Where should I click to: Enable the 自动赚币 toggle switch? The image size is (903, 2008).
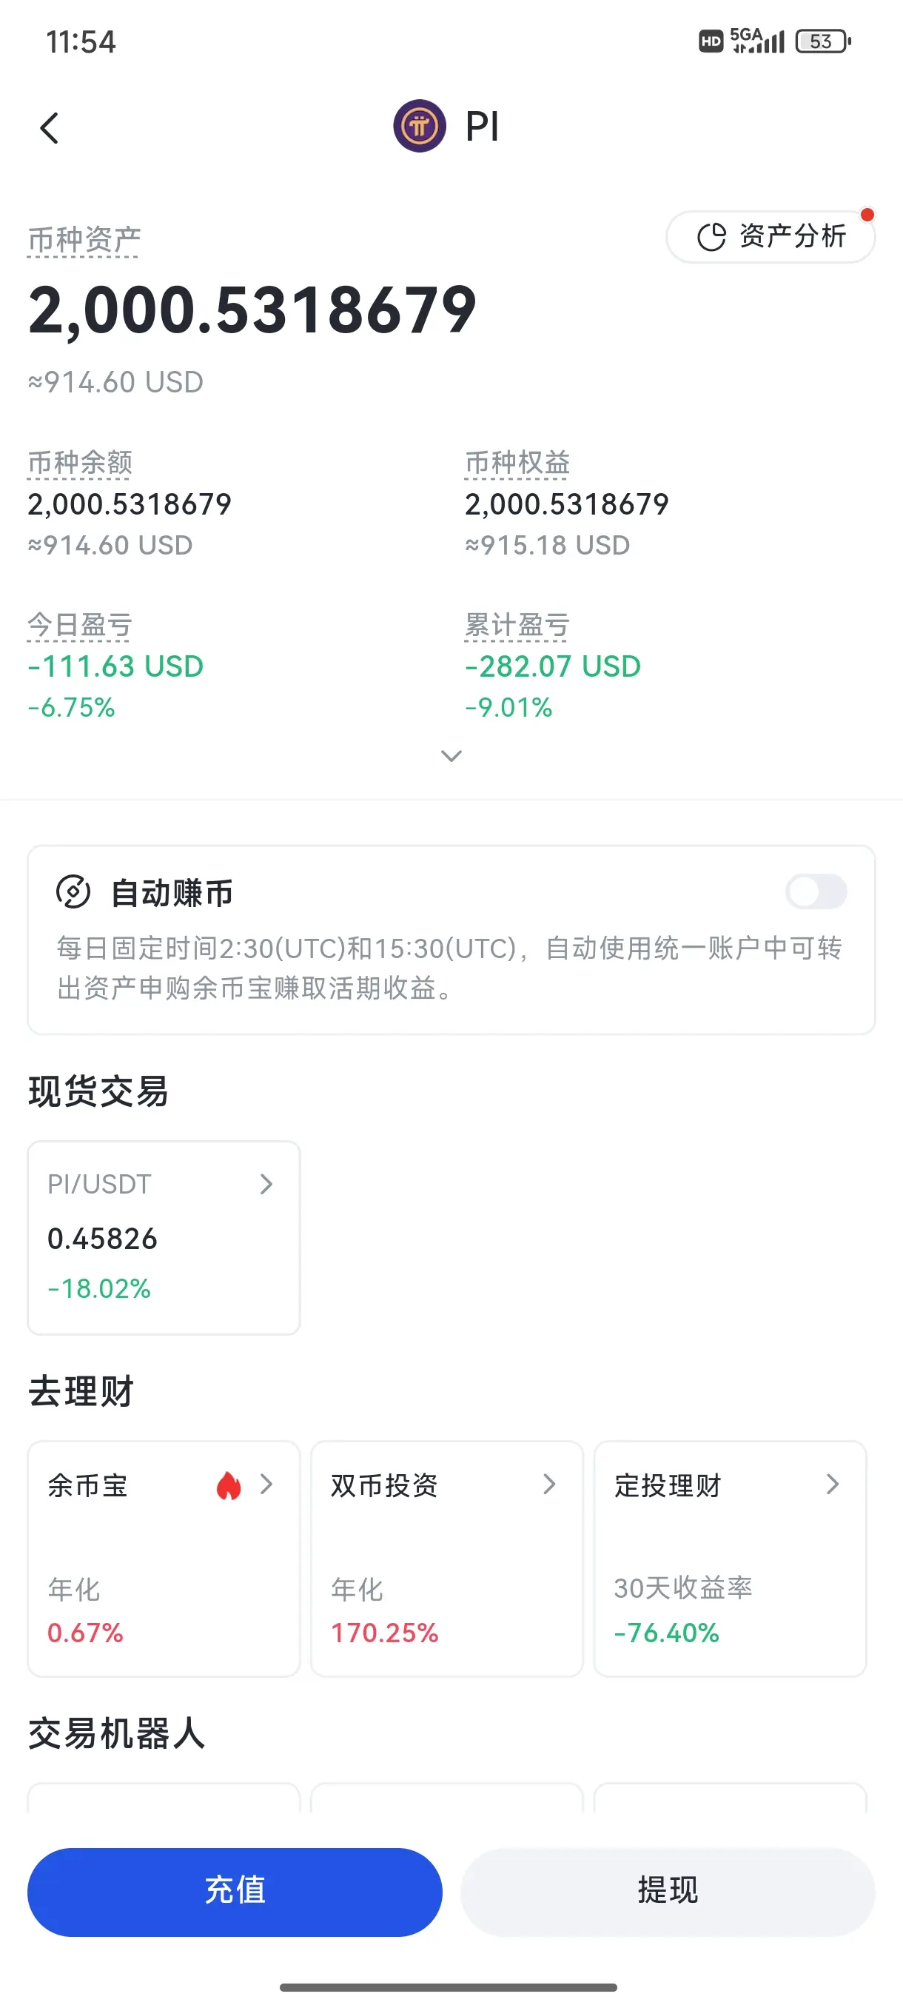(x=816, y=891)
